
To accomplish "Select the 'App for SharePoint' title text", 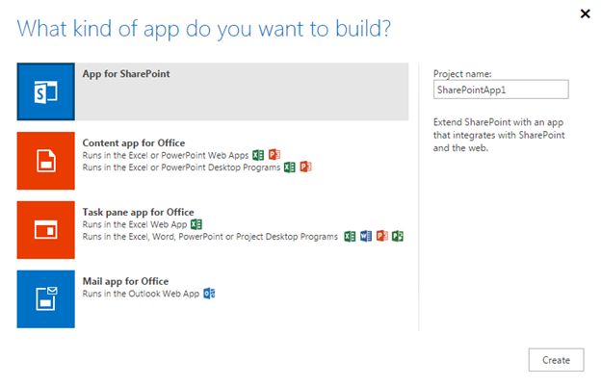I will click(127, 73).
